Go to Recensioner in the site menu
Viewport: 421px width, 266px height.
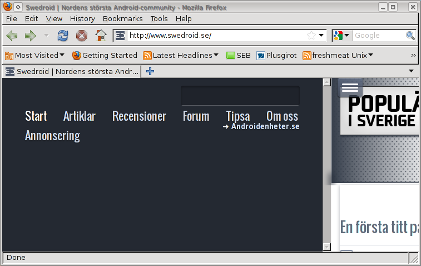click(139, 116)
